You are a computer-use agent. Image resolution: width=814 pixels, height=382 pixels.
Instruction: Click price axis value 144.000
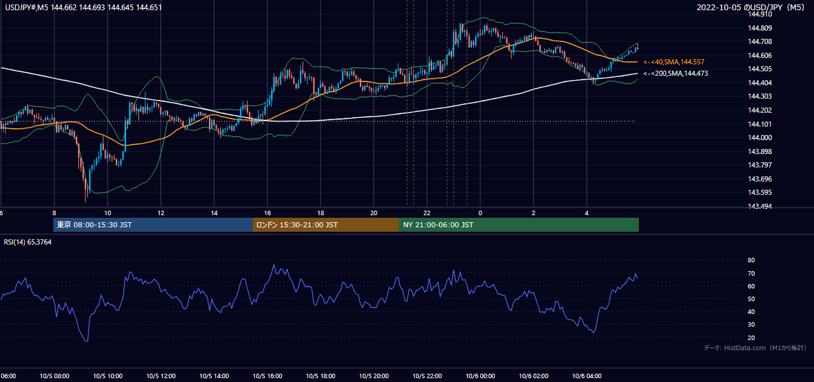759,138
